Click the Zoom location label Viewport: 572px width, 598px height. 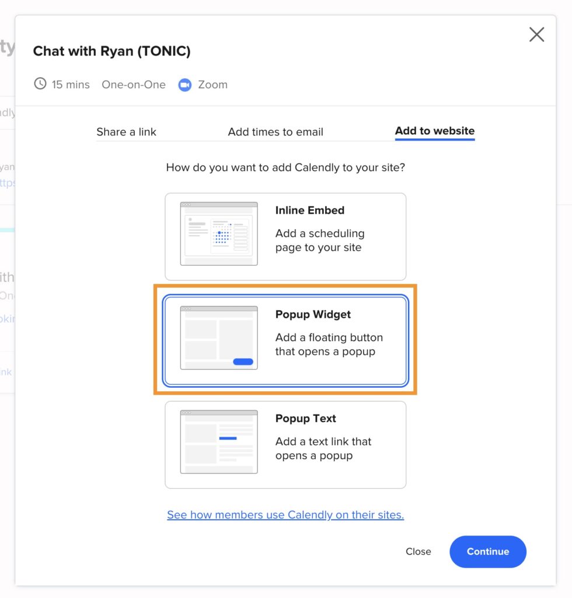click(x=212, y=85)
